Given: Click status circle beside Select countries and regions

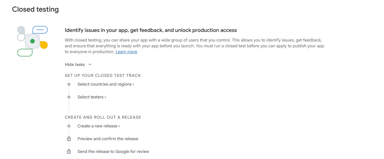Looking at the screenshot, I should [69, 84].
